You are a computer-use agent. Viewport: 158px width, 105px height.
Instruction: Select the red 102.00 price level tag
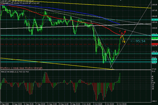[155, 44]
